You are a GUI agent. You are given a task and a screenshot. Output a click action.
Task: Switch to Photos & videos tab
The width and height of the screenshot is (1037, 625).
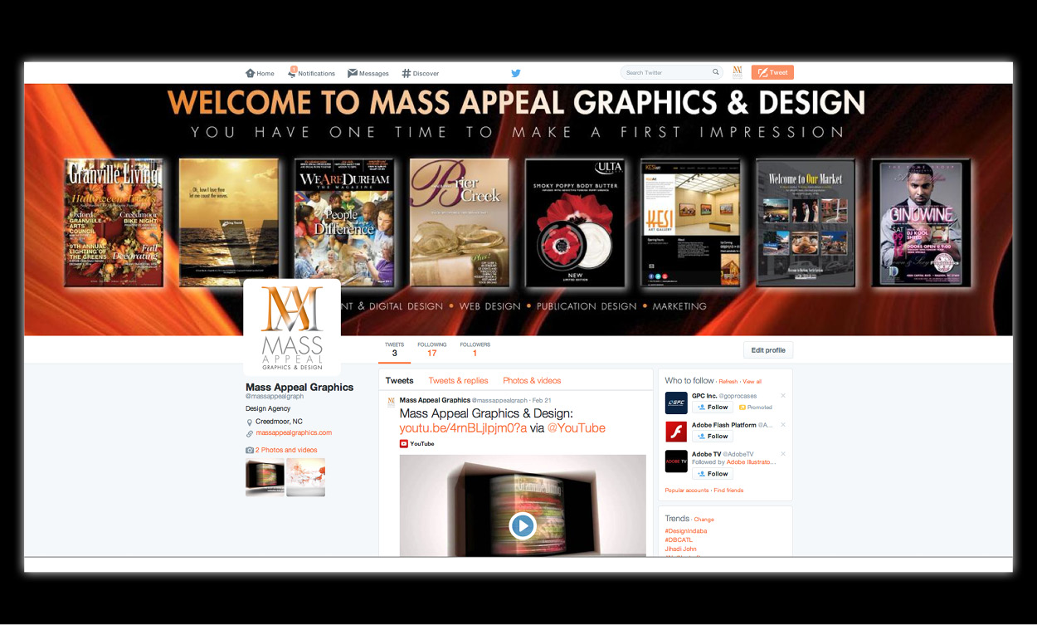coord(532,380)
